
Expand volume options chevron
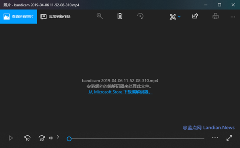point(58,137)
